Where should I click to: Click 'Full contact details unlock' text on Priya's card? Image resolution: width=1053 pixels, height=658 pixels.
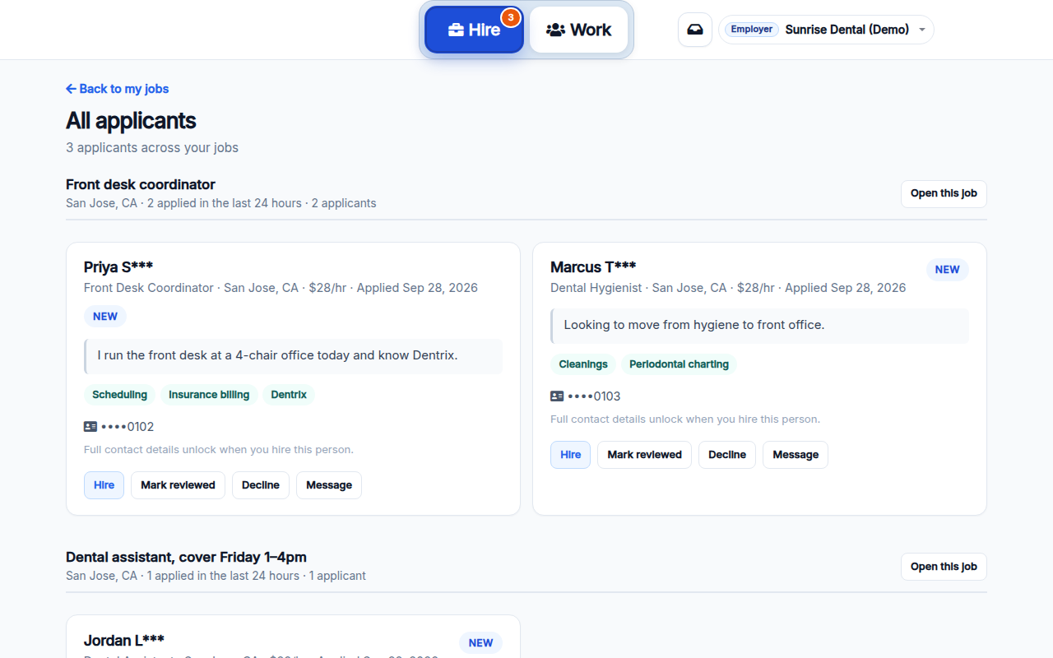click(x=219, y=450)
